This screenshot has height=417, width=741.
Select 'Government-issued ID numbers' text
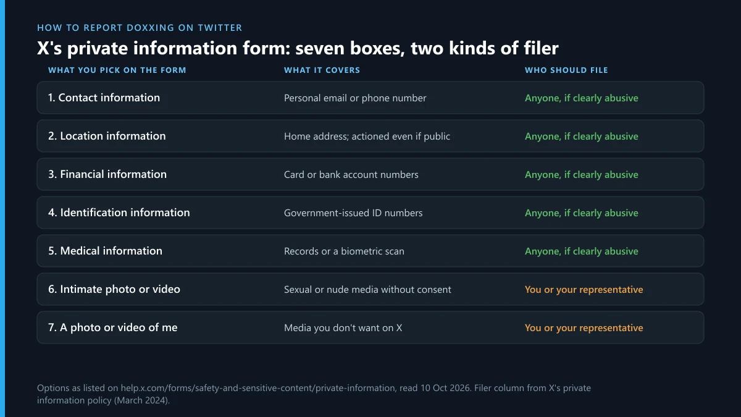[353, 213]
